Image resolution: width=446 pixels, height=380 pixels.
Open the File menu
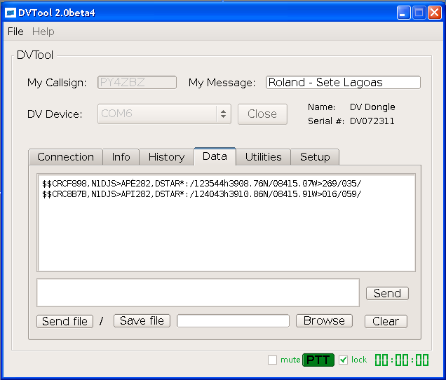(15, 32)
